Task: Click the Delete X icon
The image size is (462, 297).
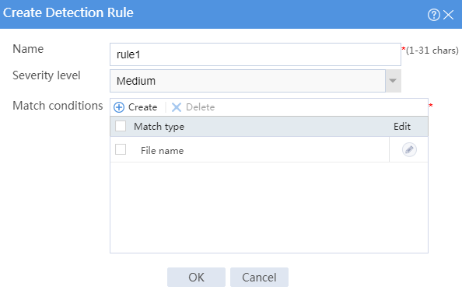Action: point(177,107)
